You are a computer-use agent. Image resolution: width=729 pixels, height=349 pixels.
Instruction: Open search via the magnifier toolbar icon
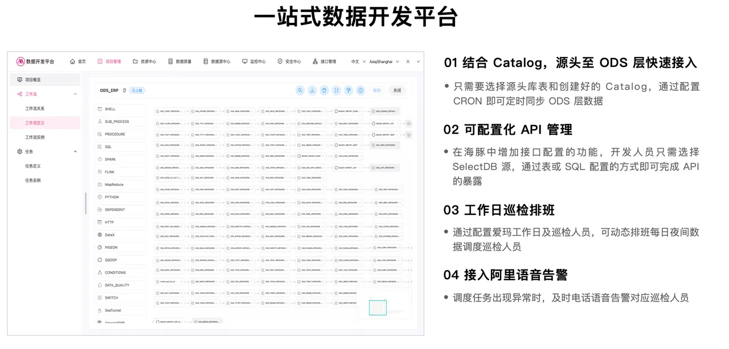(x=300, y=90)
